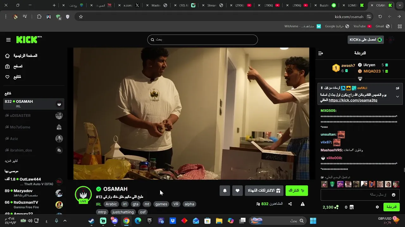Screen dimensions: 405x227
Task: Open the Following sidebar item
Action: click(13, 77)
